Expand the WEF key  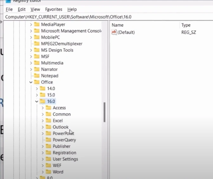[43, 166]
